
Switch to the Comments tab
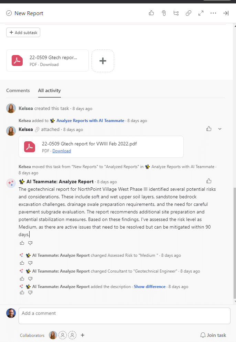18,90
